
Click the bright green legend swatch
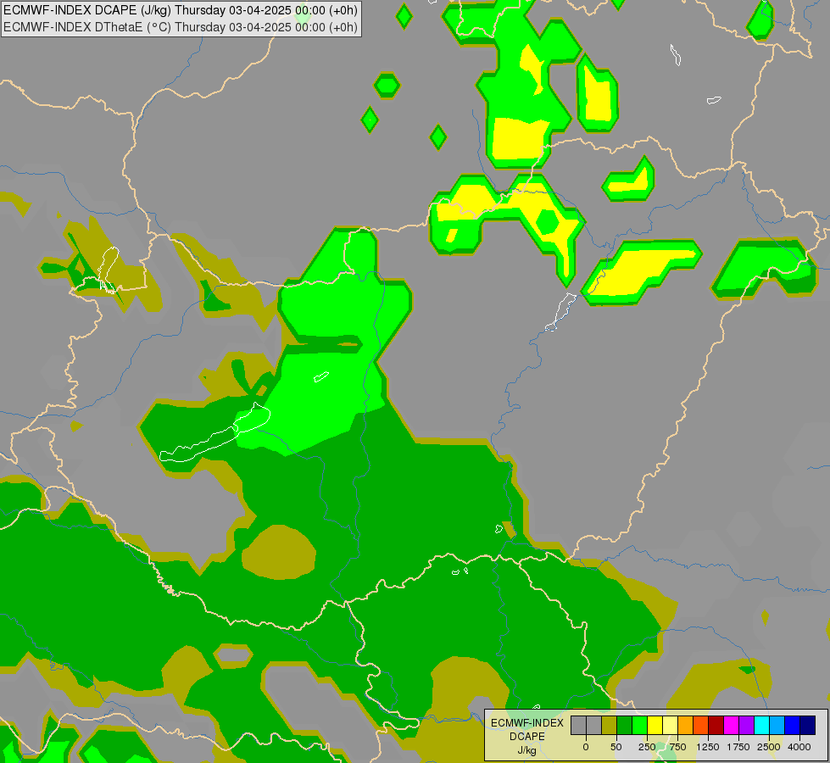pos(640,725)
